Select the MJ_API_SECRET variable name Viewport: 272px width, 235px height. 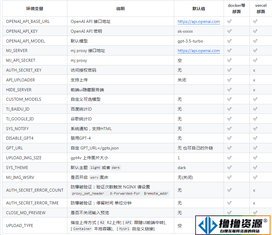click(21, 60)
